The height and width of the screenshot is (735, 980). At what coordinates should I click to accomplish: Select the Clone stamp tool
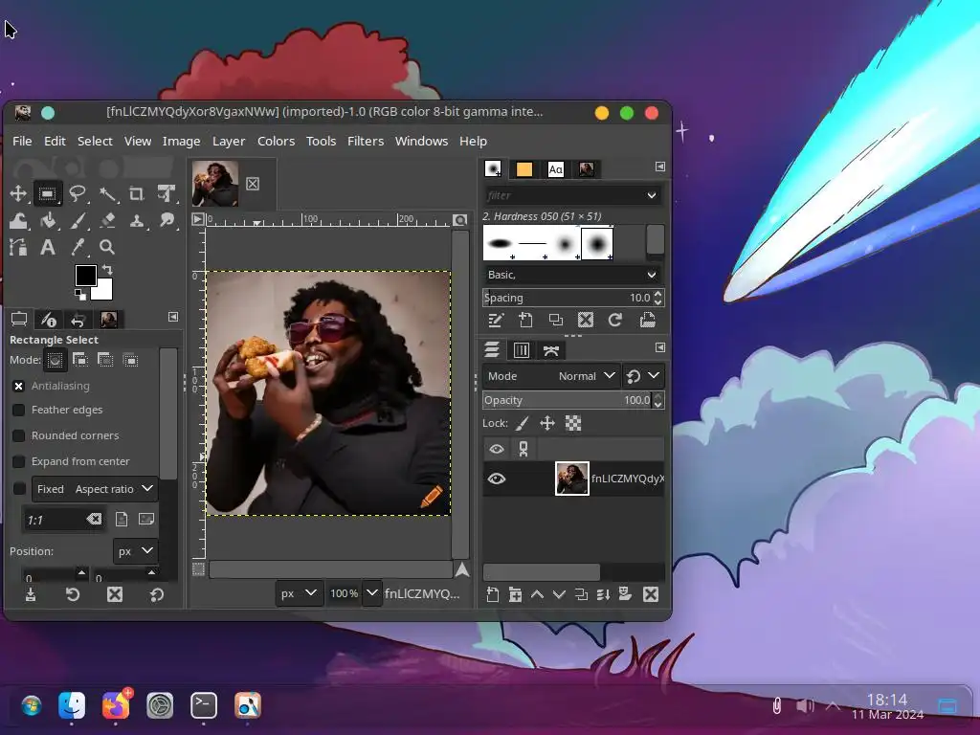[x=136, y=221]
